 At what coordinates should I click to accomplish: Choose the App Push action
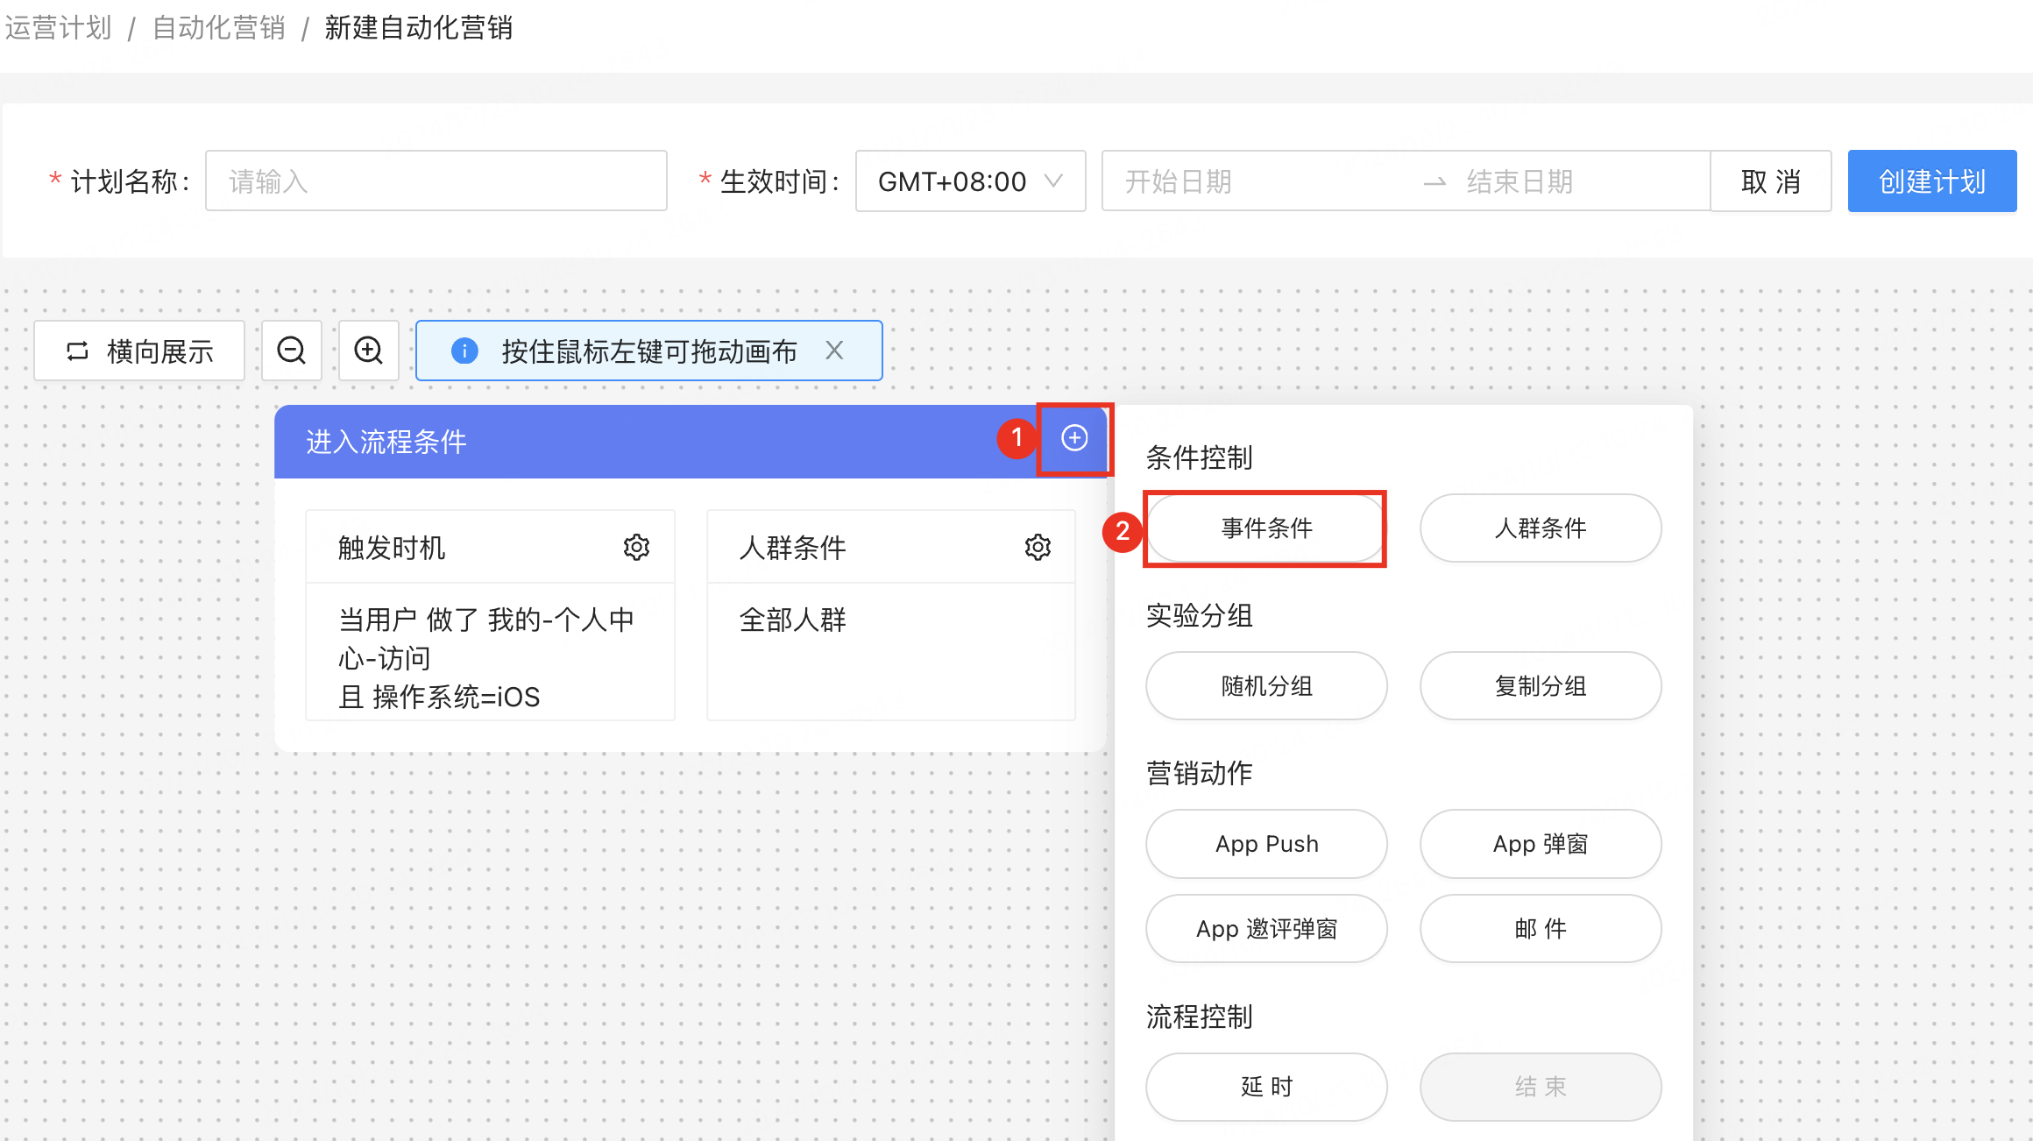pyautogui.click(x=1266, y=843)
